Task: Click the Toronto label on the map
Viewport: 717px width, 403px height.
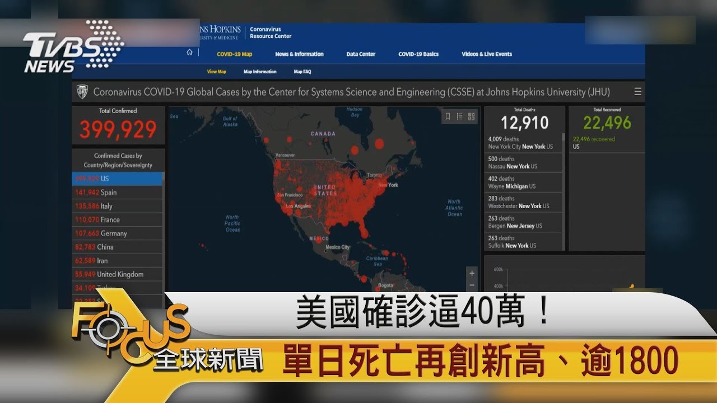Action: coord(374,175)
